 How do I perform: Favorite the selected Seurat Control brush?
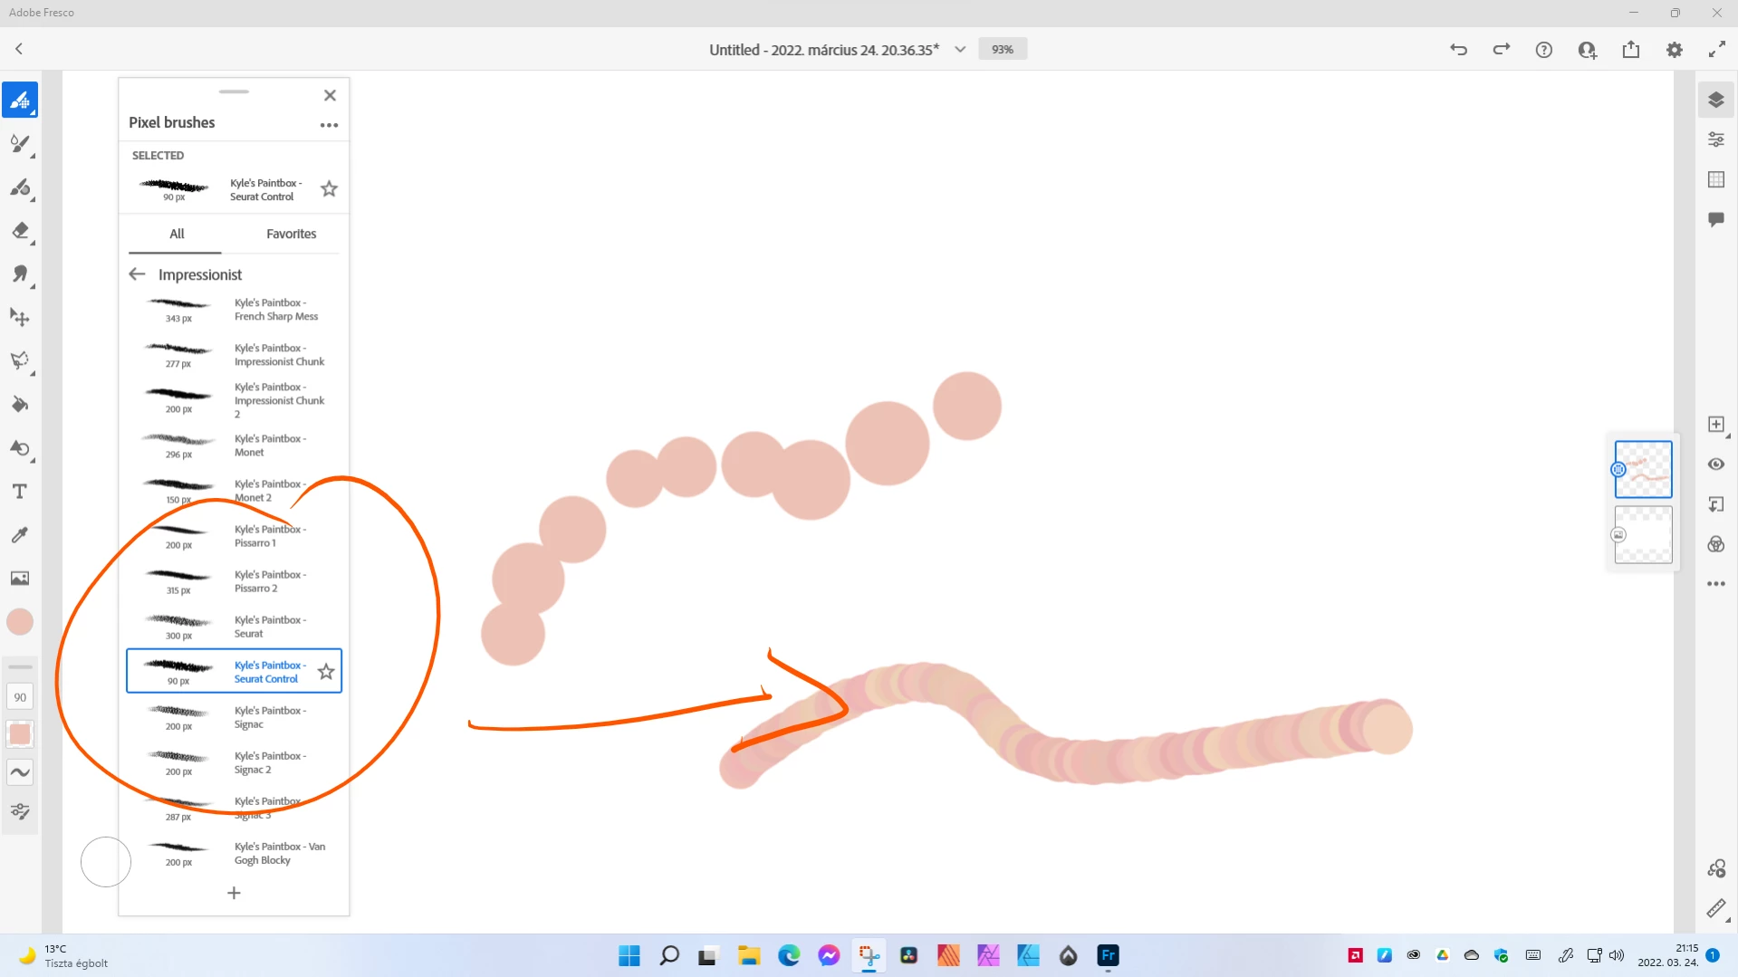pyautogui.click(x=329, y=188)
